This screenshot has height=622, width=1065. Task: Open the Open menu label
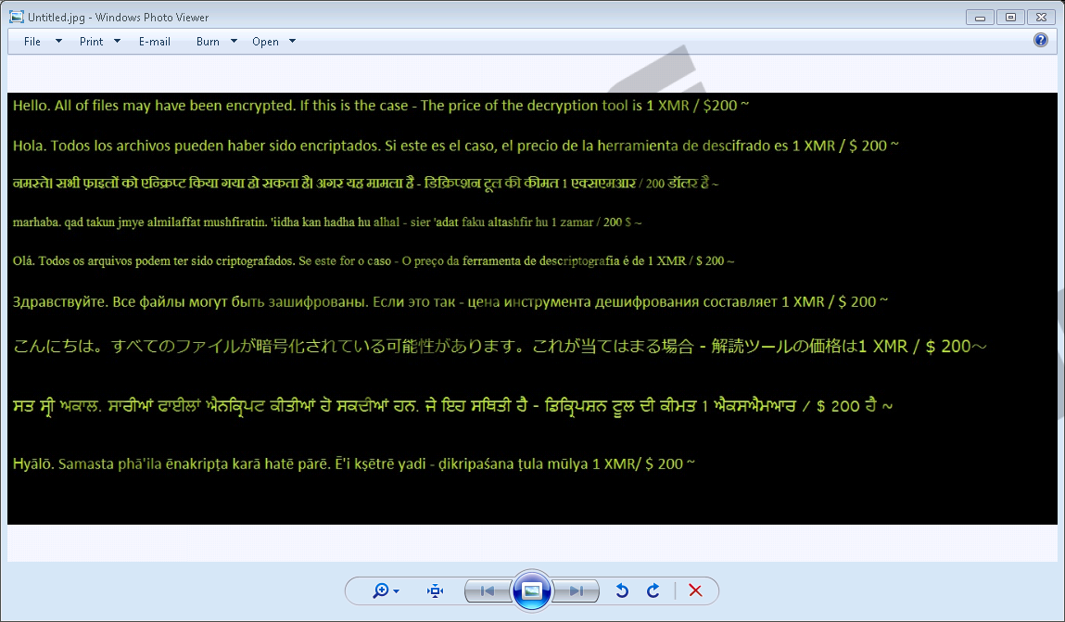click(265, 42)
